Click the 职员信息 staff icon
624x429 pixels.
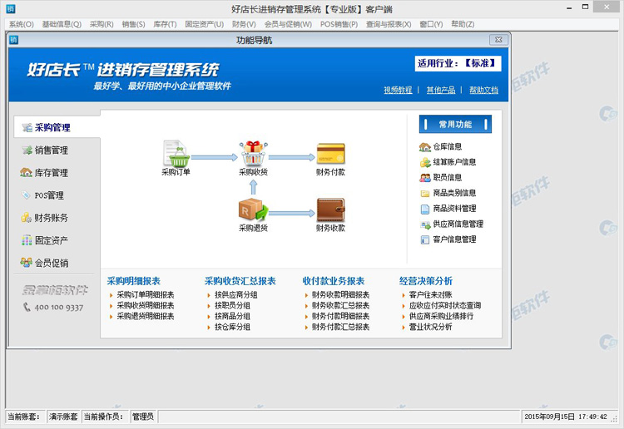click(425, 178)
